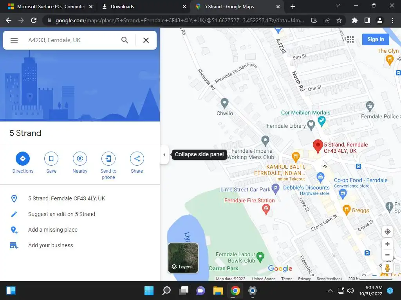Share this page icon in address bar
The width and height of the screenshot is (401, 300).
pyautogui.click(x=327, y=20)
